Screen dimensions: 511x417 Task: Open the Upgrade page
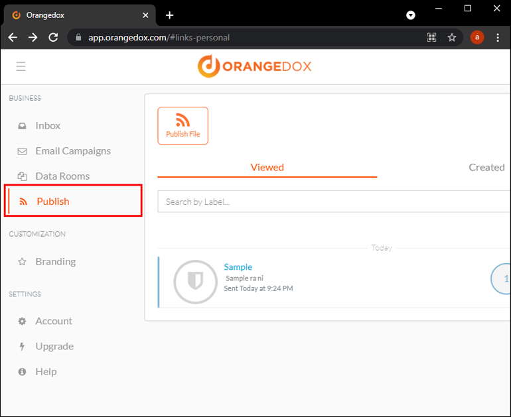tap(54, 346)
